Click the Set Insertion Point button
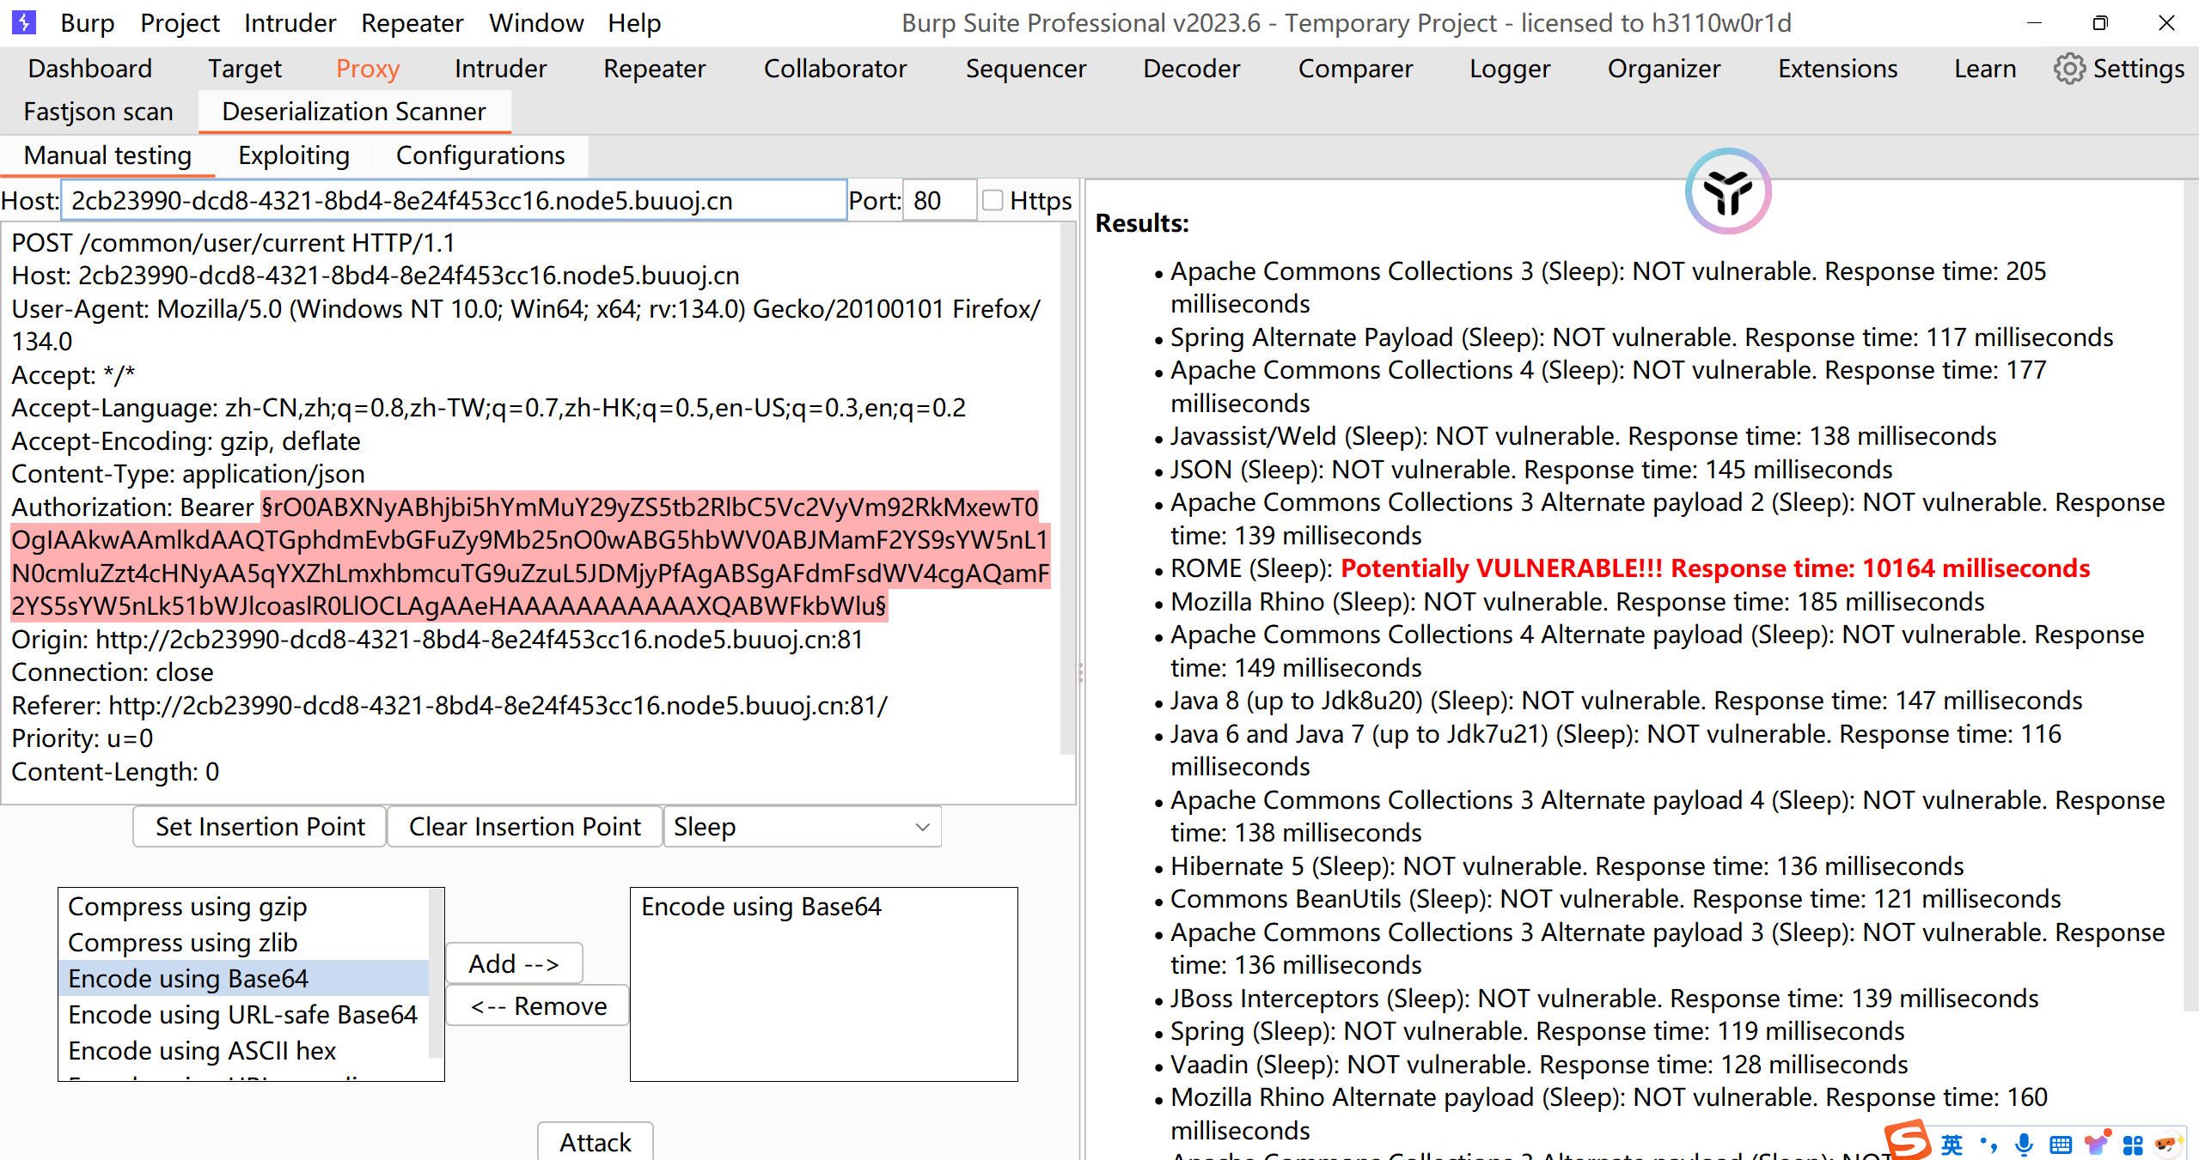2199x1160 pixels. coord(260,827)
